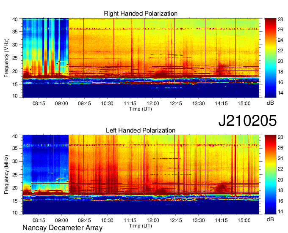Image resolution: width=288 pixels, height=233 pixels.
Task: Click 35 MHz tick of Right Handed panel
Action: point(15,32)
